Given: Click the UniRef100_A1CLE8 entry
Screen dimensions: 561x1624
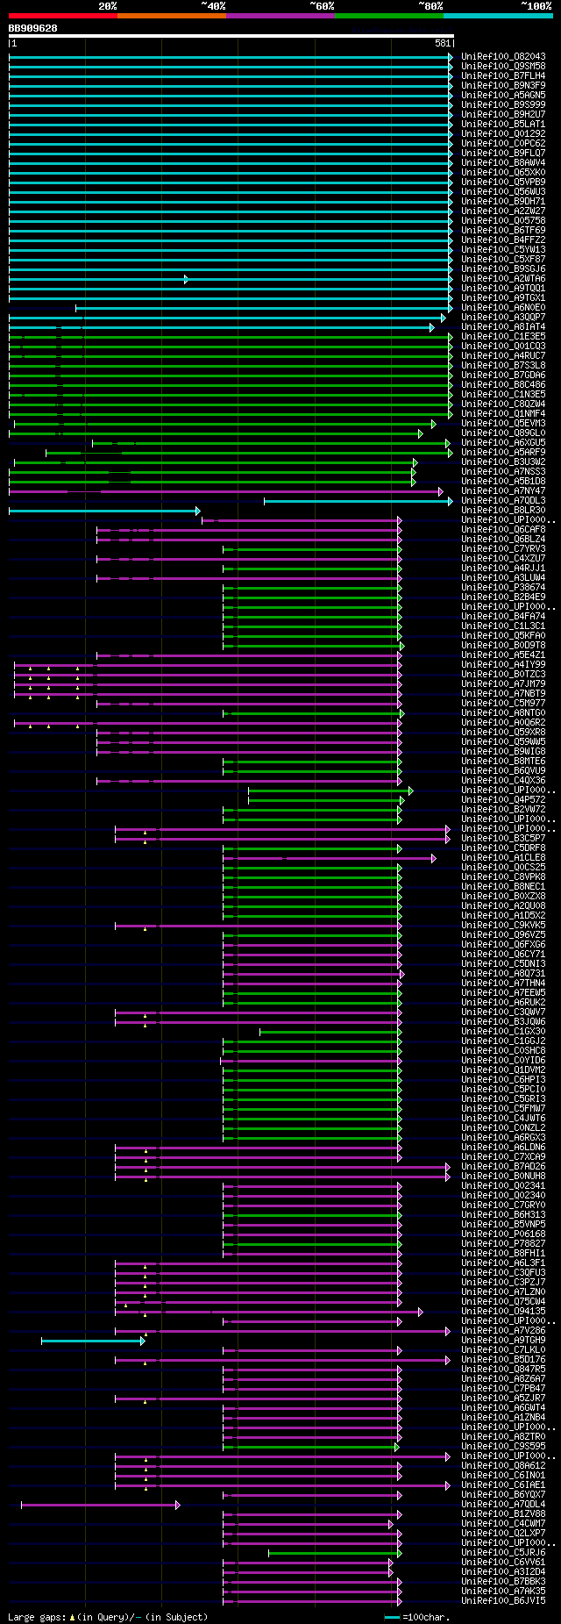Looking at the screenshot, I should tap(503, 857).
